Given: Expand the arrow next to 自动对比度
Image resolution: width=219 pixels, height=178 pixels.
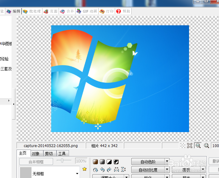Looking at the screenshot, I should [167, 170].
